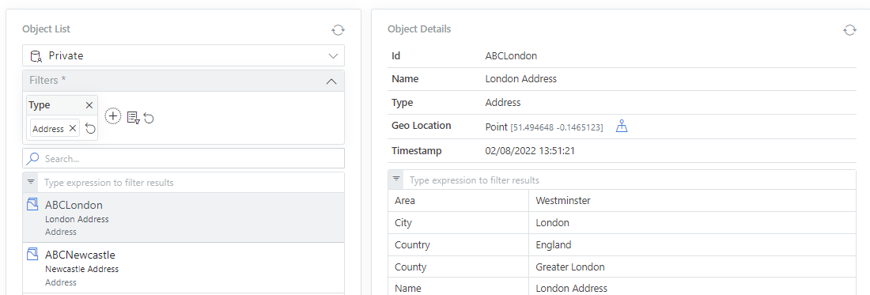Select the ABCLondon list item
870x295 pixels.
point(183,217)
